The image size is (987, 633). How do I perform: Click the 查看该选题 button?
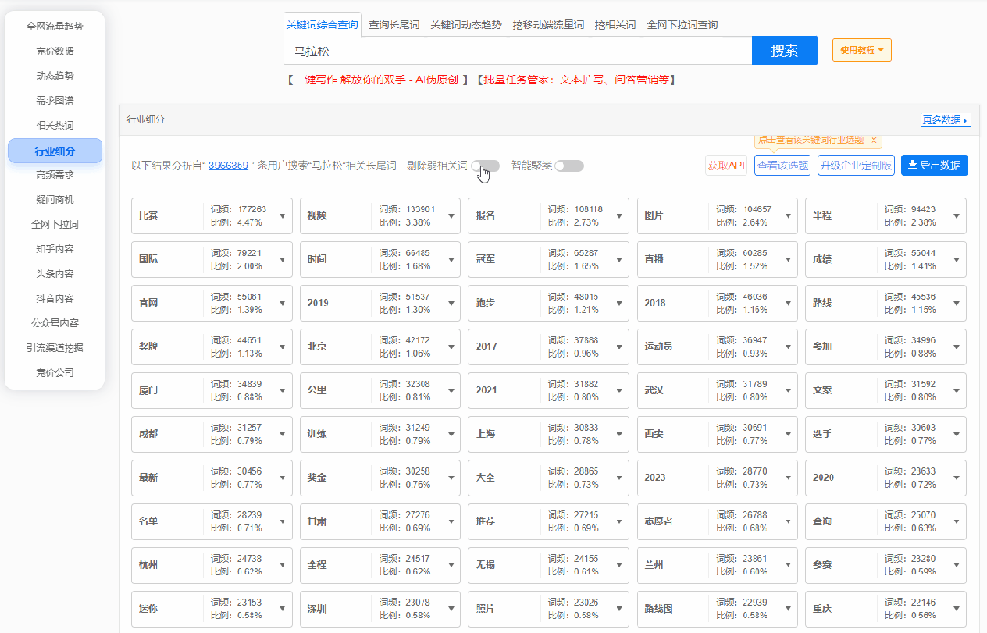click(782, 166)
